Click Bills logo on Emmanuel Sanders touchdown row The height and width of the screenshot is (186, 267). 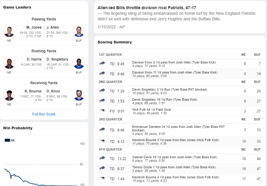(x=102, y=129)
